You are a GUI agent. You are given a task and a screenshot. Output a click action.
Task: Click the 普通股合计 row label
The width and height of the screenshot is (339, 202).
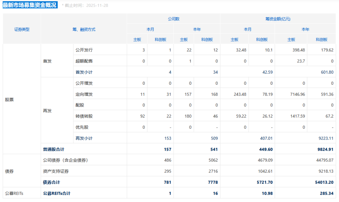tap(53, 149)
